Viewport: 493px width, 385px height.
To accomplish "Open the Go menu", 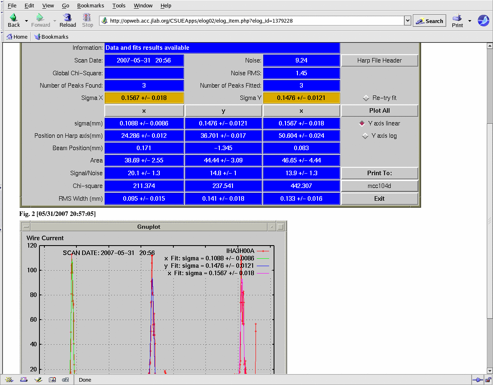I will (65, 5).
